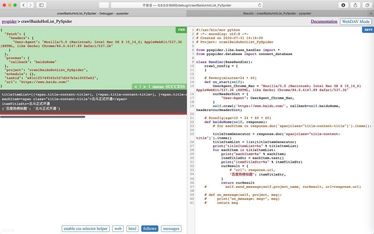Click log line starting eachItem=<span

point(65,99)
